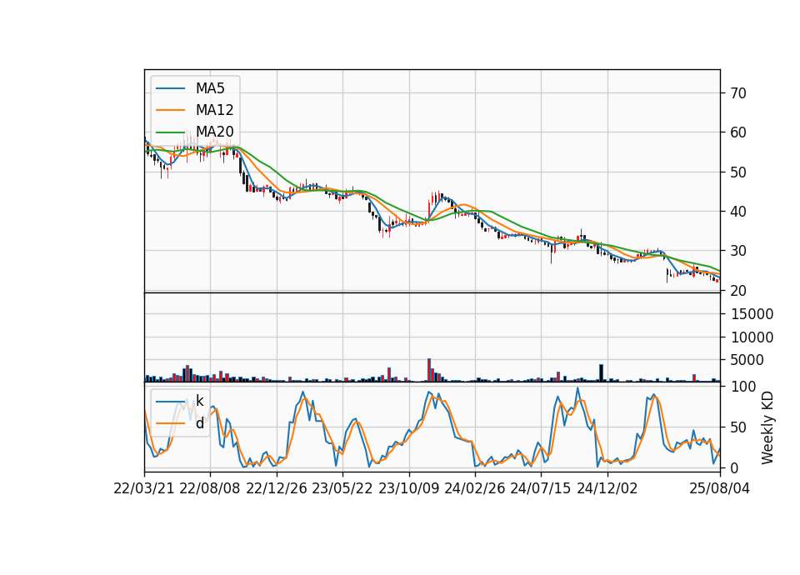Click the MA12 legend label
The image size is (800, 575).
[x=214, y=110]
